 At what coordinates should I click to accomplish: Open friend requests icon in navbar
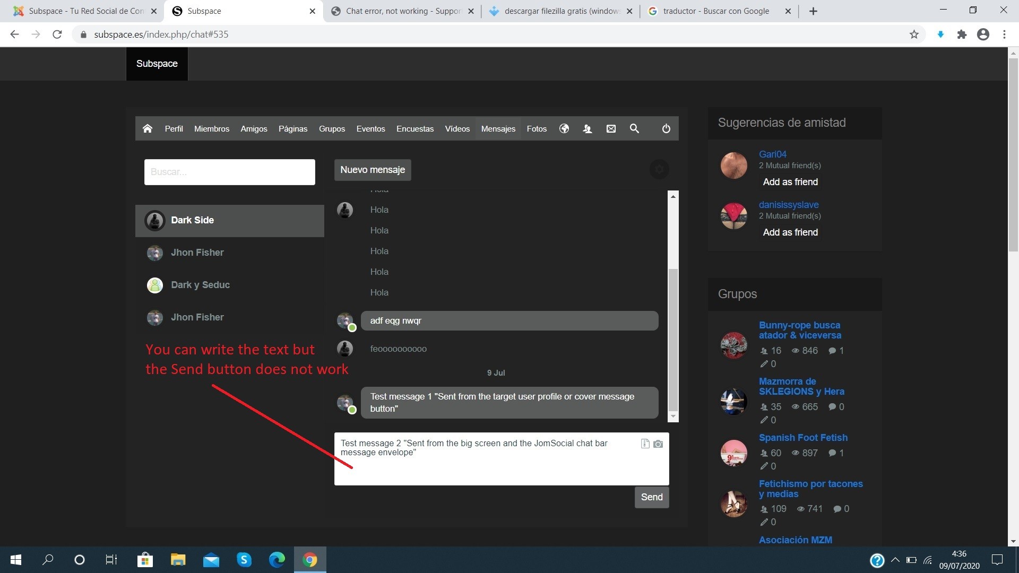(x=588, y=128)
